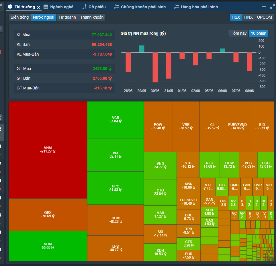Select the Thị trường tab
The image size is (276, 266).
[25, 7]
